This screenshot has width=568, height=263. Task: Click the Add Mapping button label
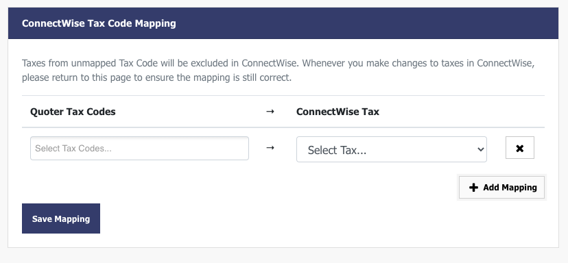coord(510,188)
